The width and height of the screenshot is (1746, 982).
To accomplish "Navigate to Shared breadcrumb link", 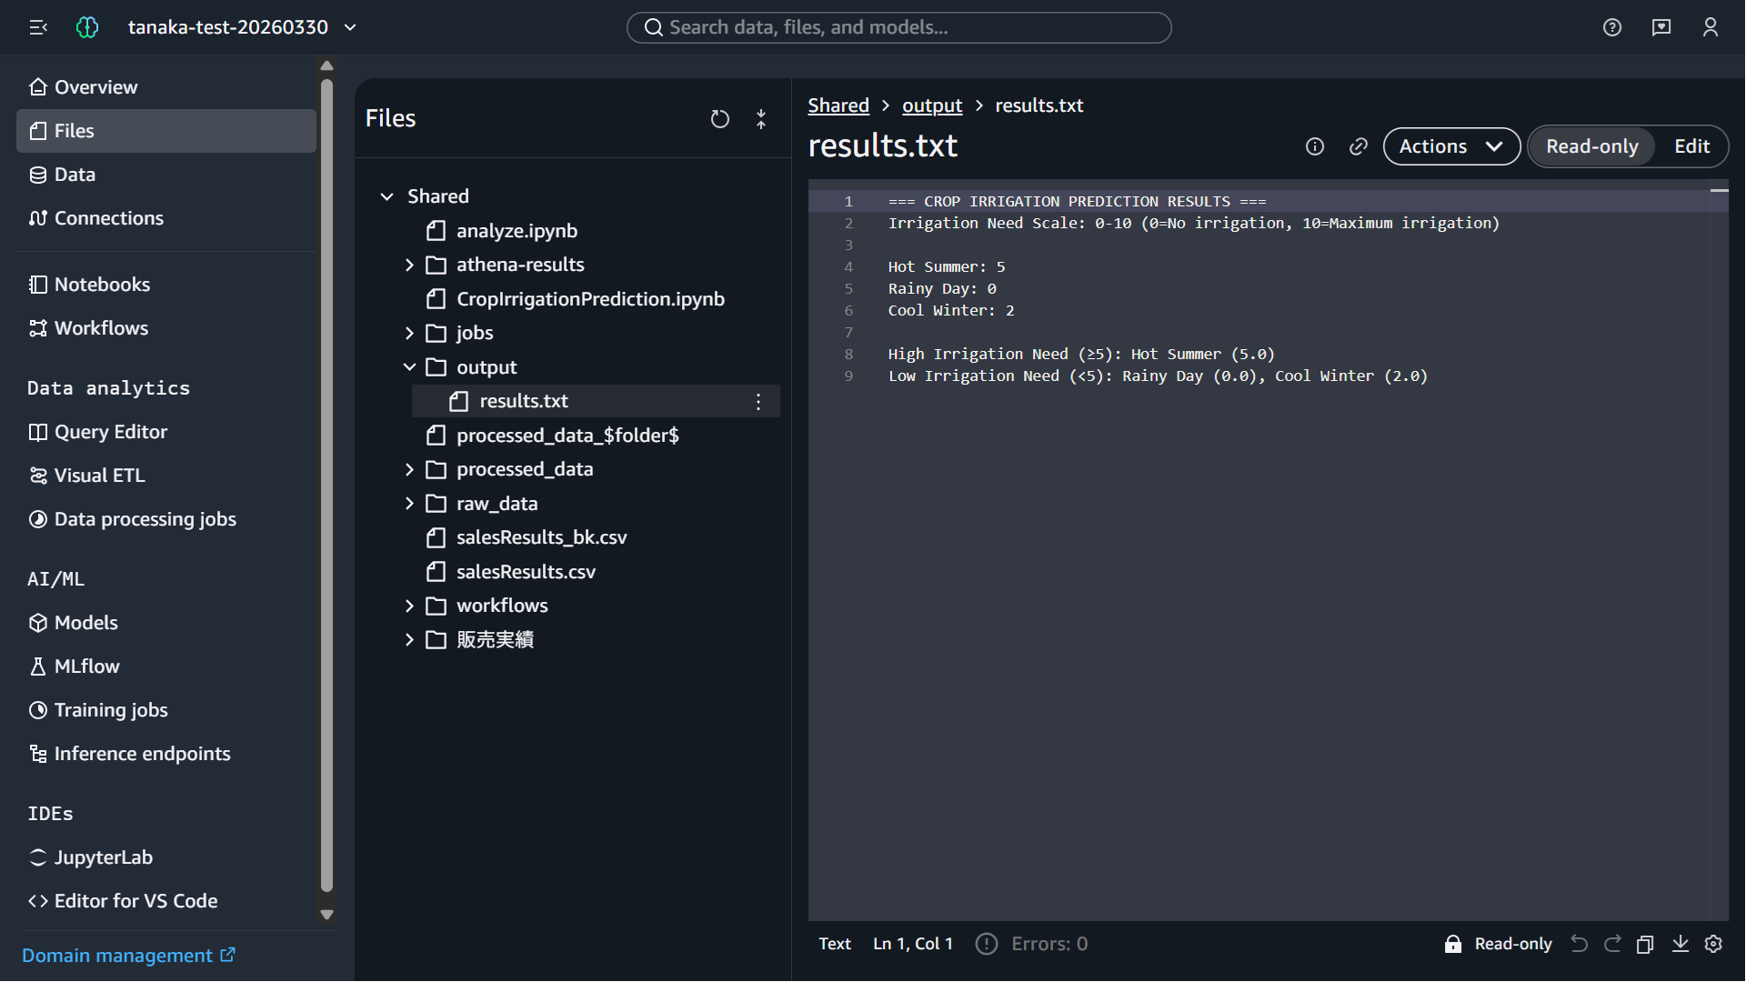I will (838, 105).
